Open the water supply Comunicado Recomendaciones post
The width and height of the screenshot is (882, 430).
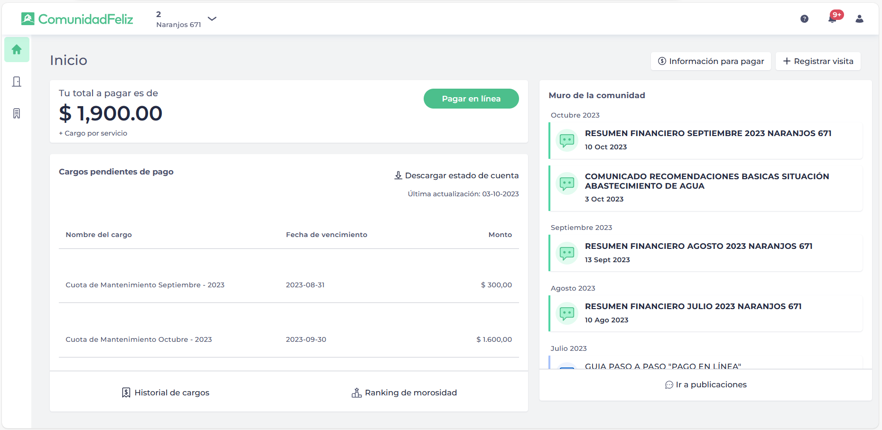coord(706,181)
